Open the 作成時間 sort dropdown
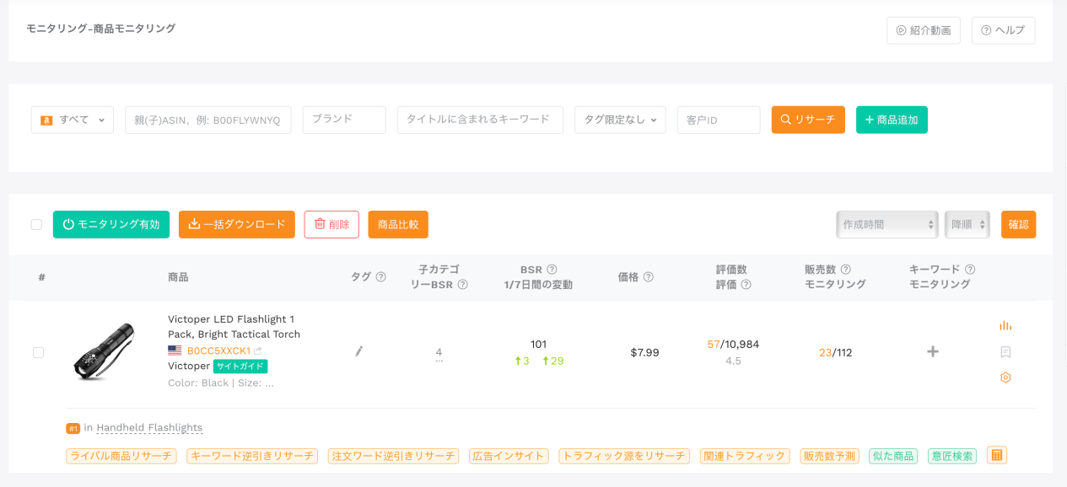1067x487 pixels. 887,224
